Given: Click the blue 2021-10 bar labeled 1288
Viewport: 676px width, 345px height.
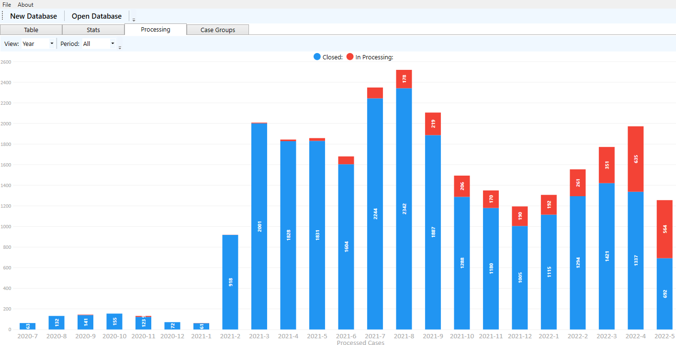Looking at the screenshot, I should pos(462,263).
